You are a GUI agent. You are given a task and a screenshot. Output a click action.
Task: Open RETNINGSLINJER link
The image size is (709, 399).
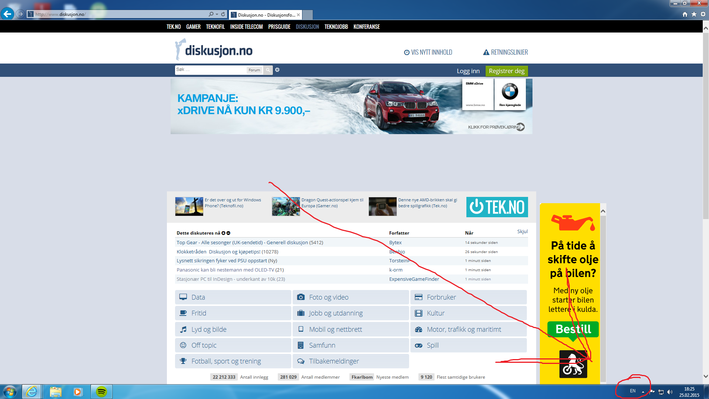[506, 52]
